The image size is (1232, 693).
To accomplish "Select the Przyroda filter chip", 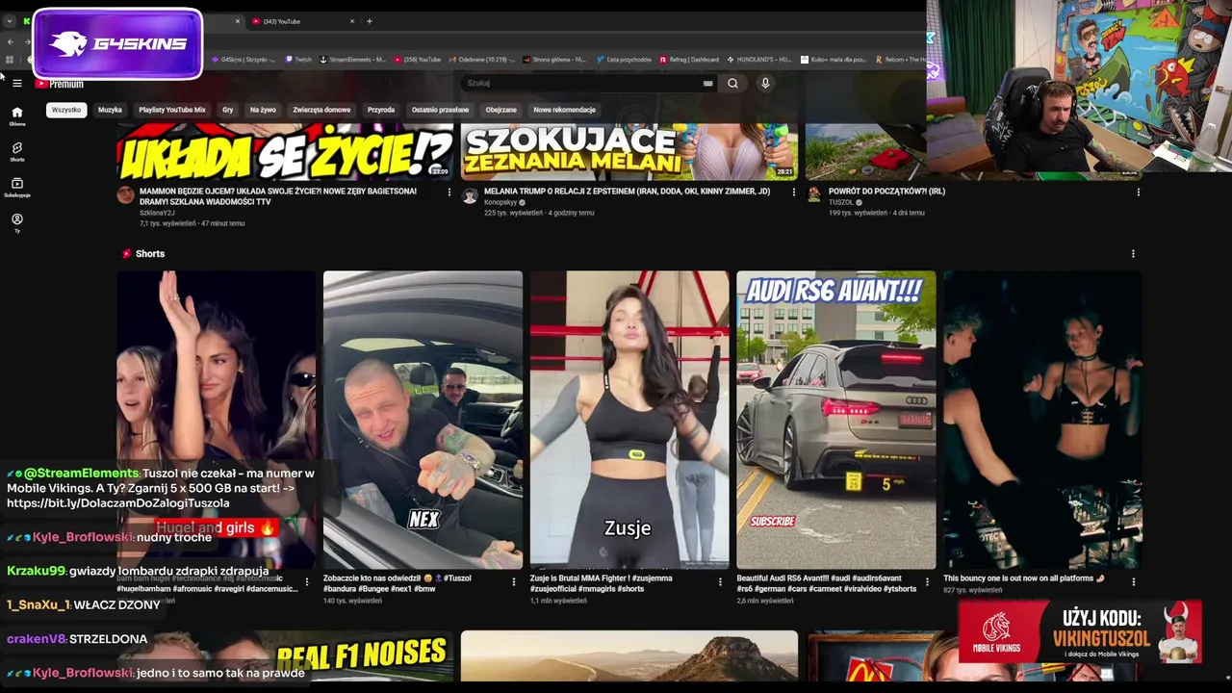I will click(x=381, y=110).
